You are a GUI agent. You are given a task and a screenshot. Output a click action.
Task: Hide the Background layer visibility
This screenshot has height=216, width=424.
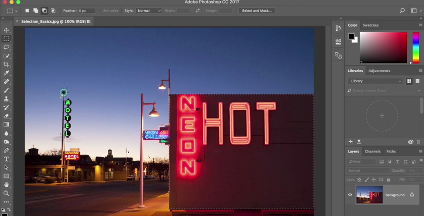[350, 194]
